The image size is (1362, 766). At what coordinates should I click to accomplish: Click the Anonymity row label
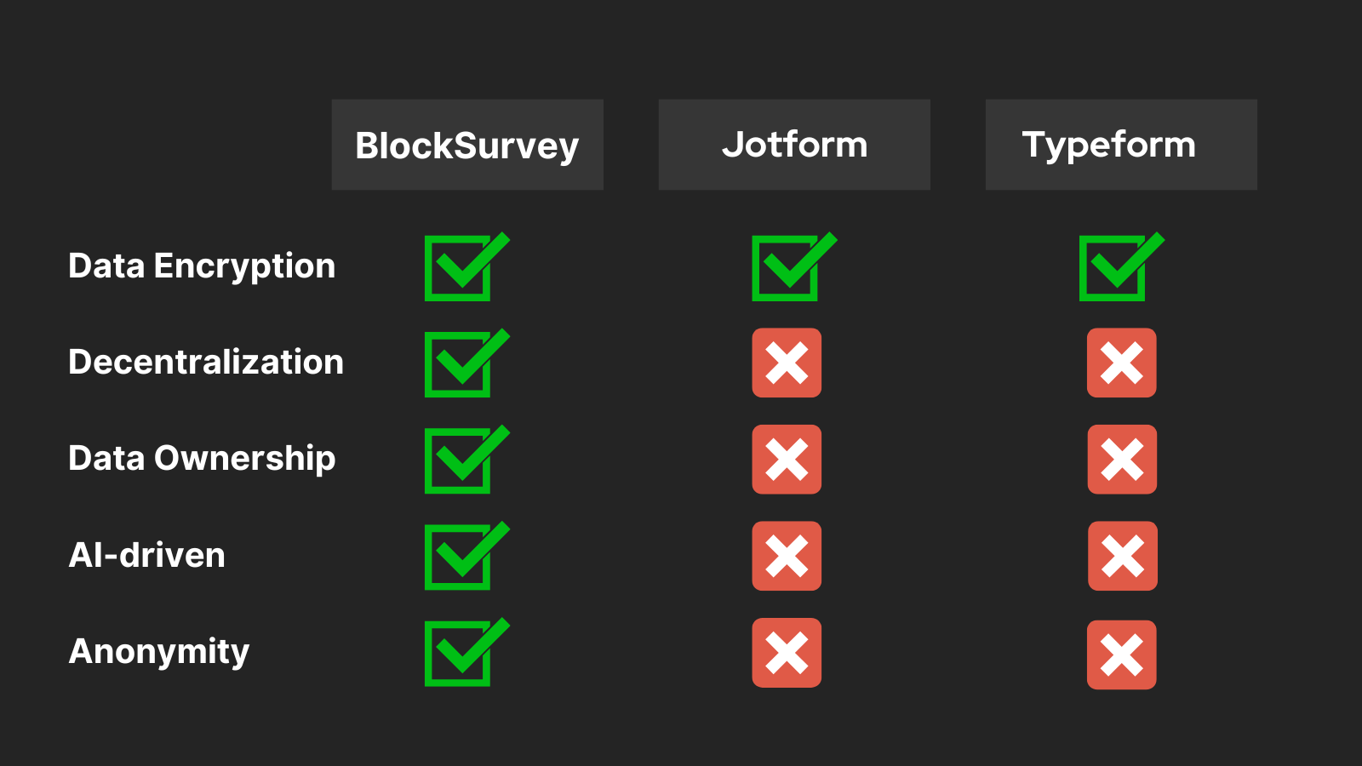pos(159,652)
